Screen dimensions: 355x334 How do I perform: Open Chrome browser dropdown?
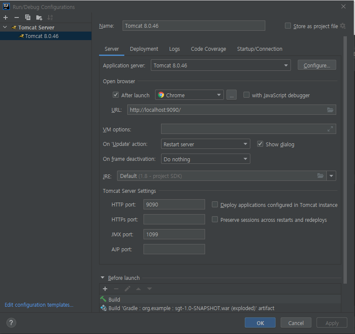coord(189,95)
